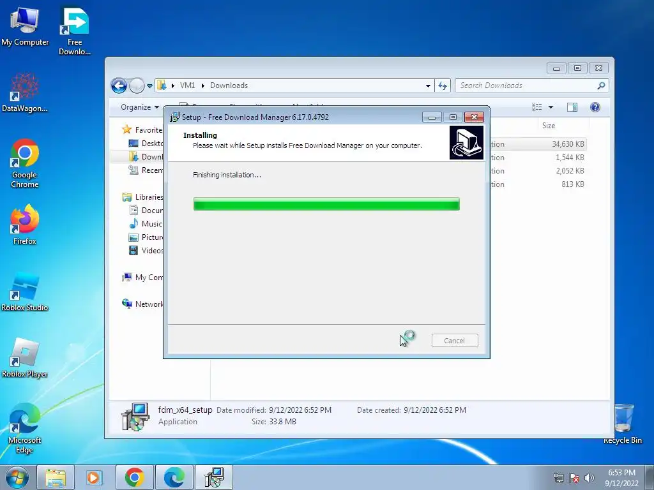Select Recent Places in the navigation pane

pyautogui.click(x=146, y=170)
